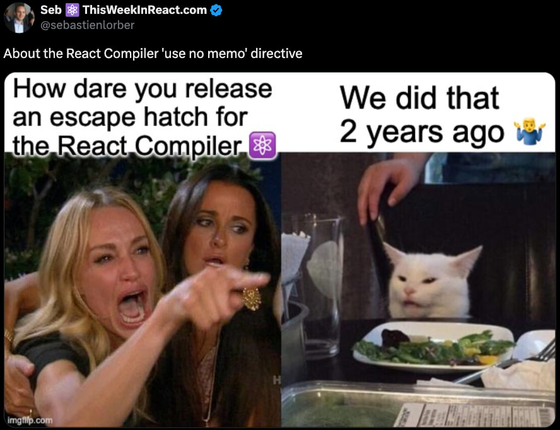
Task: Click the Seb ThisWeekInReact.com display name
Action: point(124,10)
